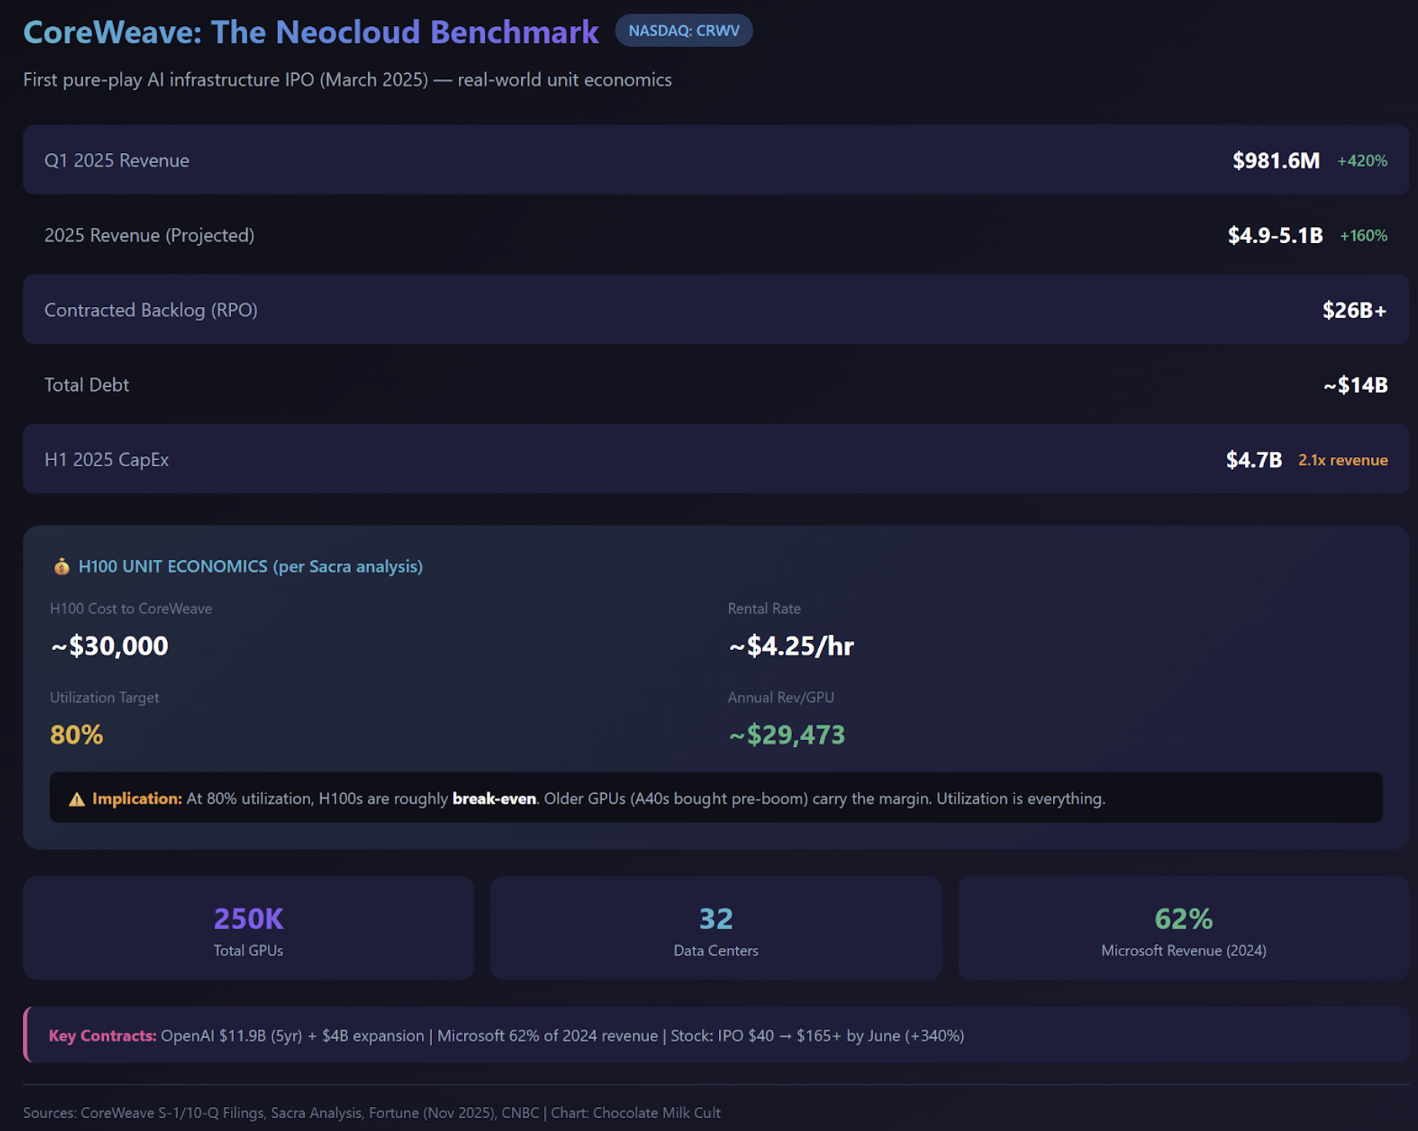Select the Total Debt label
Screen dimensions: 1418x1131
tap(87, 385)
